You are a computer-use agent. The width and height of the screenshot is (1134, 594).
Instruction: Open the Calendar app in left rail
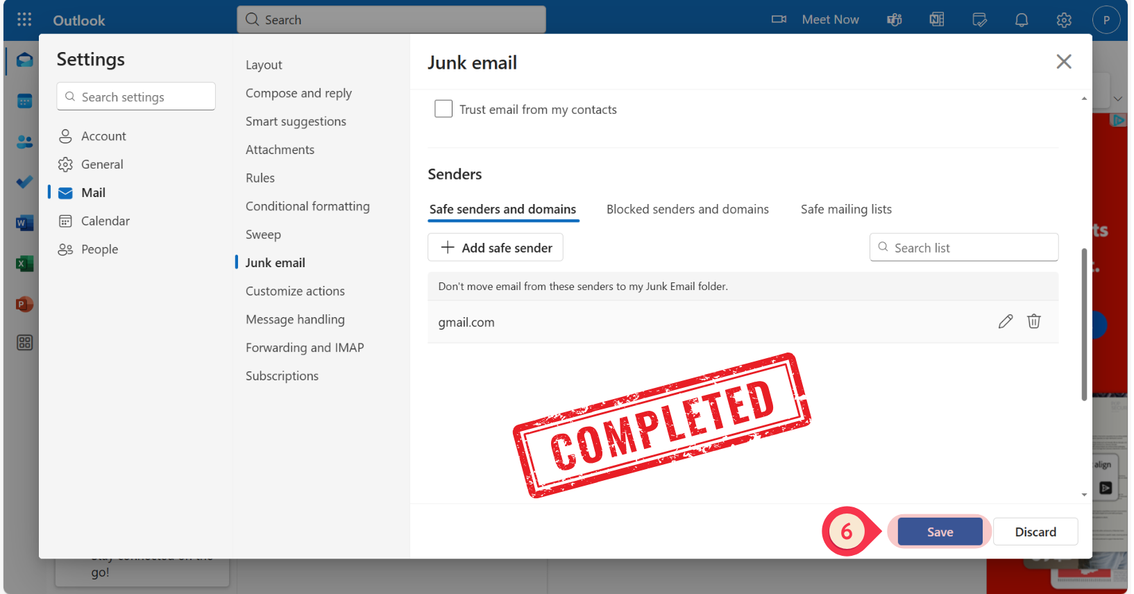point(24,101)
